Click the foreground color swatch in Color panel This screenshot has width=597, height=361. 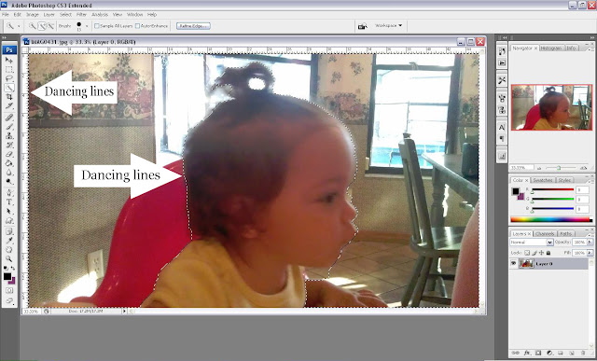pos(516,191)
